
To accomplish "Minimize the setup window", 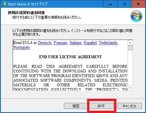I will click(x=110, y=4).
